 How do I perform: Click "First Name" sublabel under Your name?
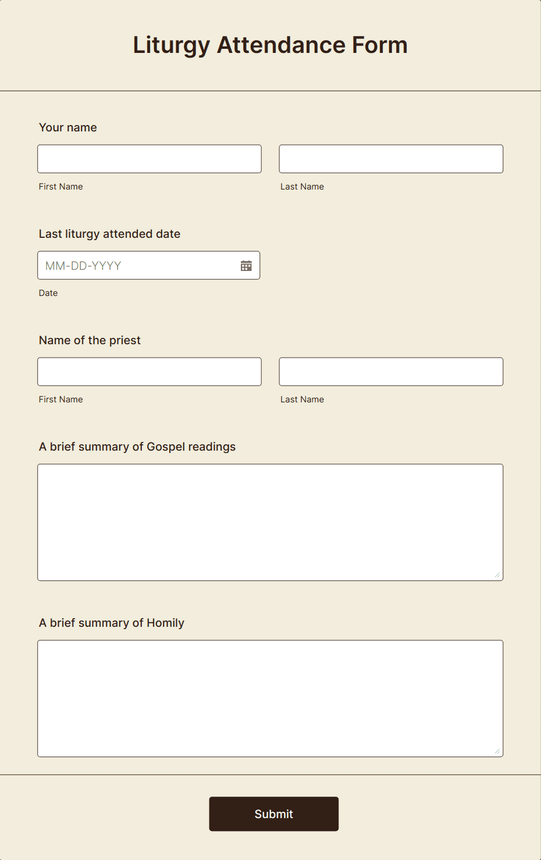click(61, 187)
